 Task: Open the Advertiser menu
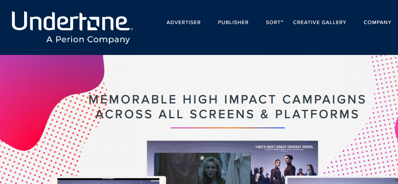click(184, 22)
